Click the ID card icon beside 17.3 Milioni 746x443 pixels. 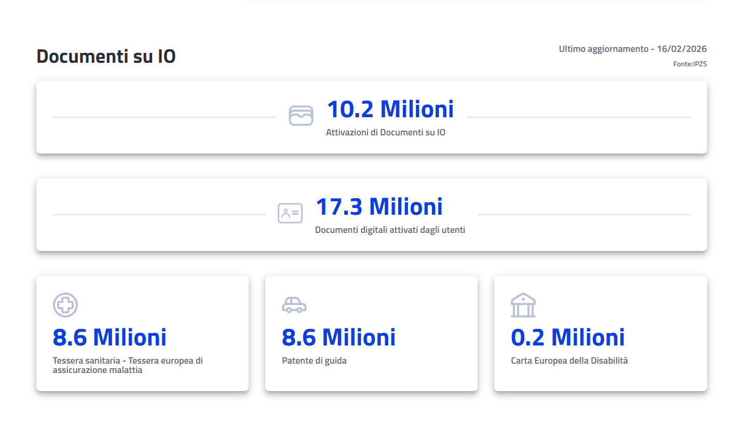[290, 213]
